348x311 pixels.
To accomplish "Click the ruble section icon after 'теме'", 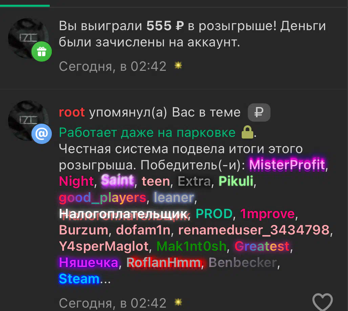I will pyautogui.click(x=259, y=112).
